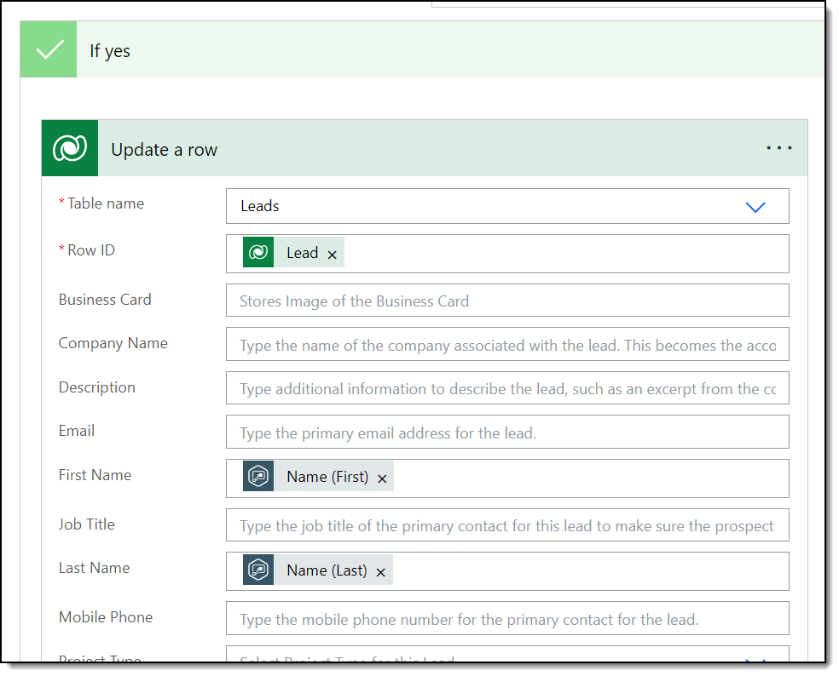This screenshot has height=676, width=839.
Task: Open the three-dot menu of Update a row
Action: coord(778,148)
